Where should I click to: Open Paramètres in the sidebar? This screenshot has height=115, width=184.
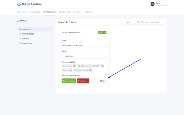coord(34,43)
